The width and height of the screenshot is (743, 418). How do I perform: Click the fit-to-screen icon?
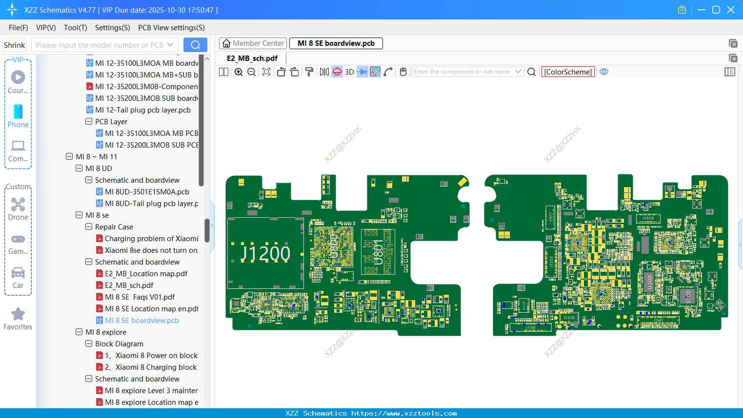tap(266, 72)
